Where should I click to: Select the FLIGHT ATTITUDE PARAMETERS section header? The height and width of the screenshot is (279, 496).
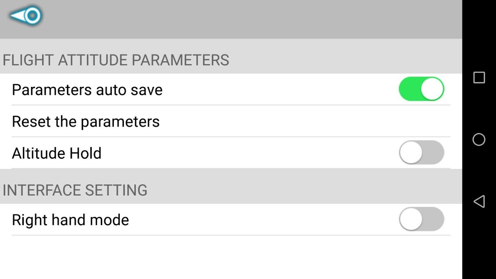[x=116, y=60]
